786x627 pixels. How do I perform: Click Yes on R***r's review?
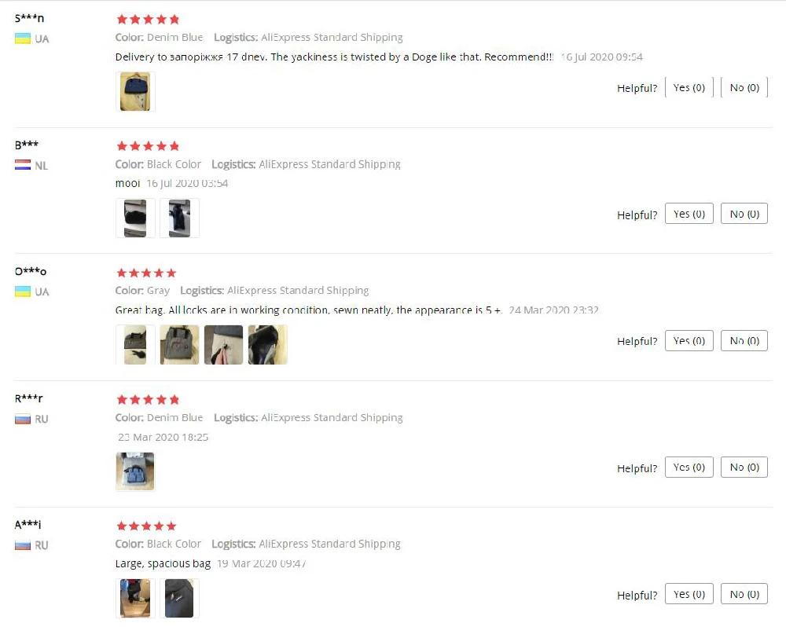689,467
